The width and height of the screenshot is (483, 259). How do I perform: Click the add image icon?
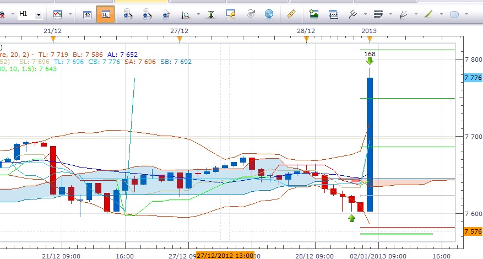click(314, 14)
